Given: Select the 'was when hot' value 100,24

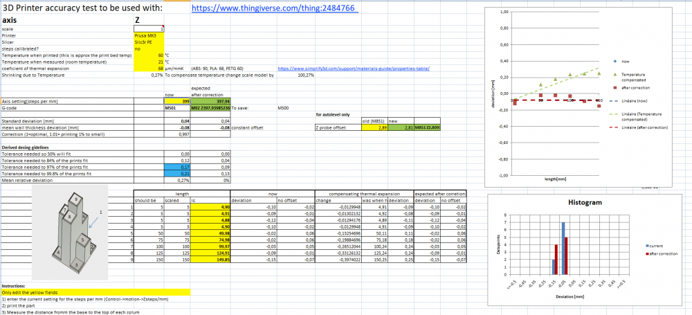Looking at the screenshot, I should tap(374, 246).
